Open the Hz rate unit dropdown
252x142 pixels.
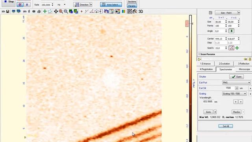65,5
